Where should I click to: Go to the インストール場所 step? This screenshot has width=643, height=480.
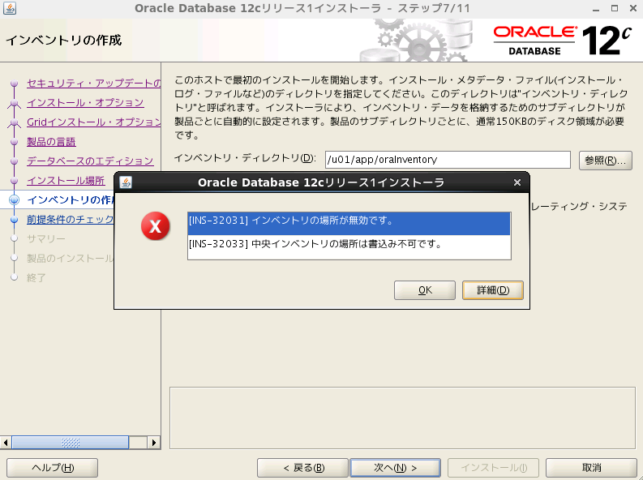tap(66, 181)
